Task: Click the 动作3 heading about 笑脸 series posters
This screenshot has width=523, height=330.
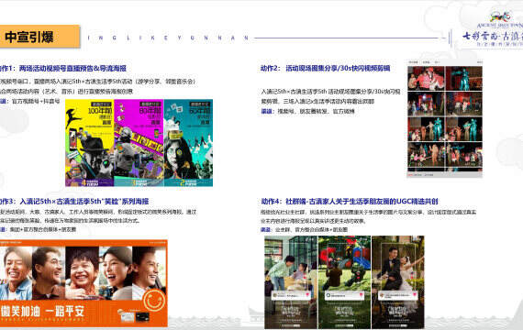Action: pos(74,202)
